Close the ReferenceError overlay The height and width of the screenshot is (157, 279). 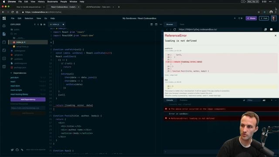pos(276,36)
